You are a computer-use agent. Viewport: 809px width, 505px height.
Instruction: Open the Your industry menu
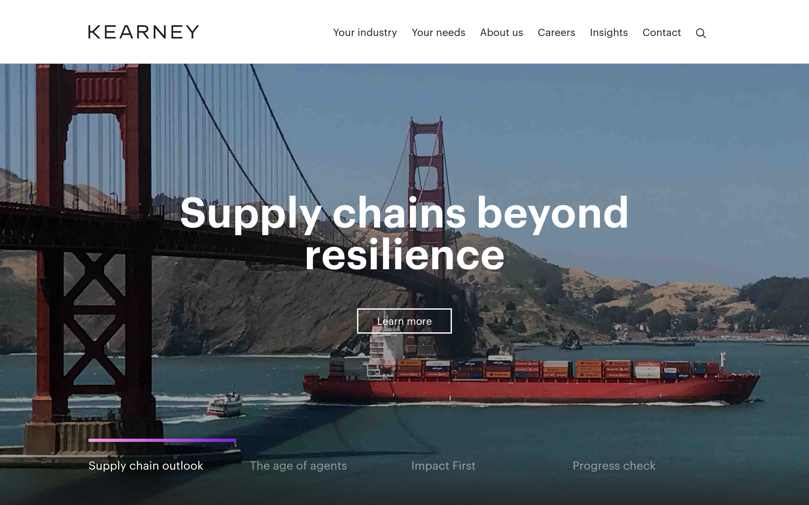(x=365, y=33)
